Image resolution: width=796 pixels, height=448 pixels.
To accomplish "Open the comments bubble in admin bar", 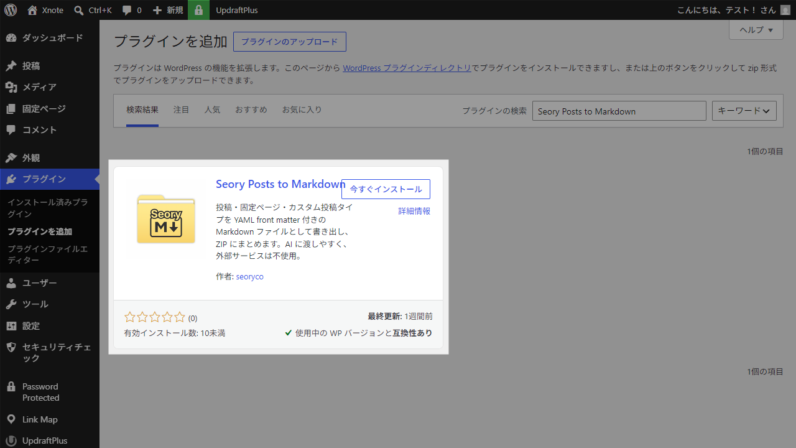I will [132, 10].
